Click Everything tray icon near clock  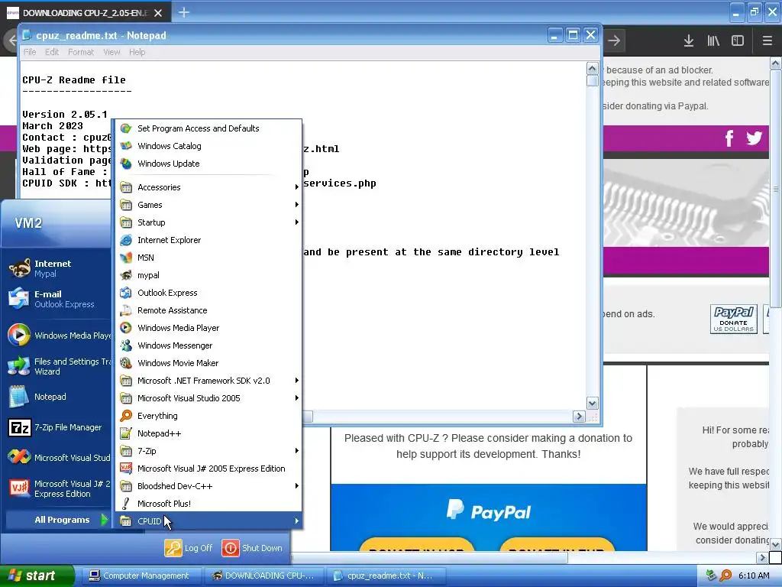coord(725,576)
